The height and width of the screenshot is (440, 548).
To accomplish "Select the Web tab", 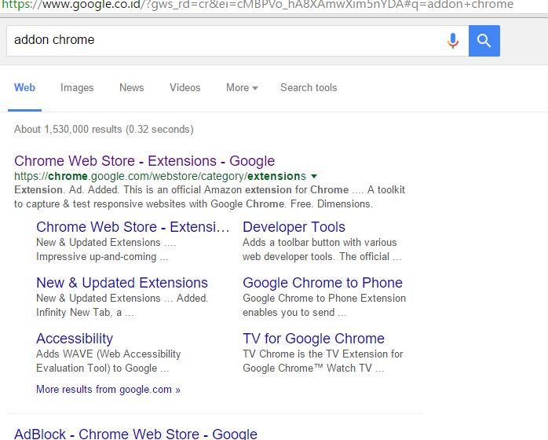I will (24, 88).
